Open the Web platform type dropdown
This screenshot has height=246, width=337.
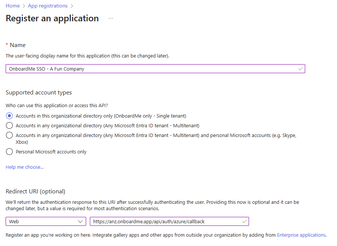[x=46, y=221]
